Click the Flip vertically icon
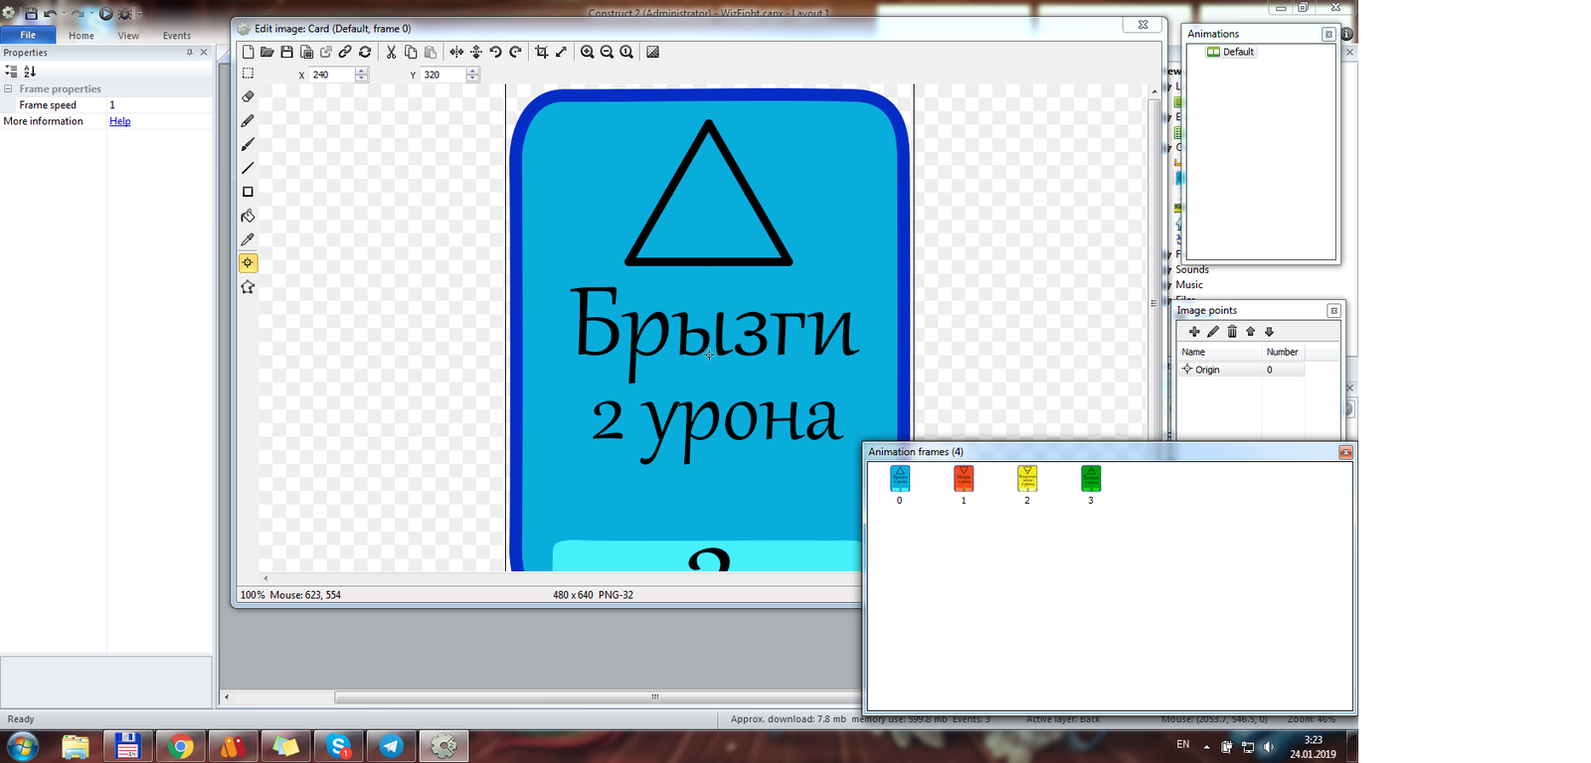 coord(476,52)
